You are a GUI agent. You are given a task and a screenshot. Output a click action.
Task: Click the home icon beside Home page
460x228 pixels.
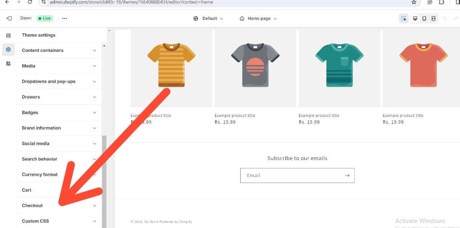click(x=242, y=18)
